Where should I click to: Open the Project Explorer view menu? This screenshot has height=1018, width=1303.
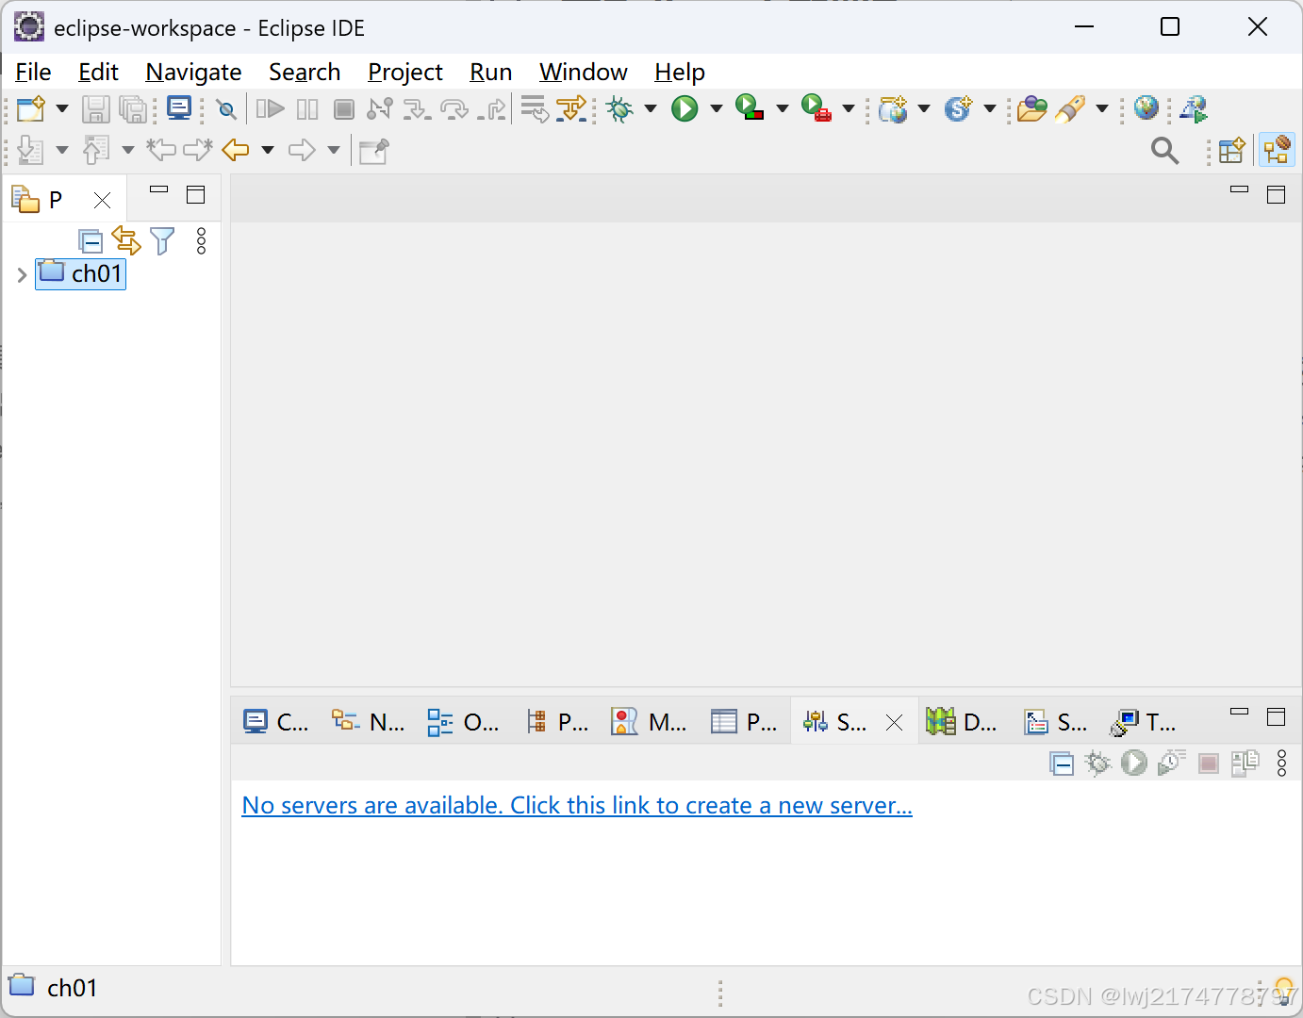[201, 241]
